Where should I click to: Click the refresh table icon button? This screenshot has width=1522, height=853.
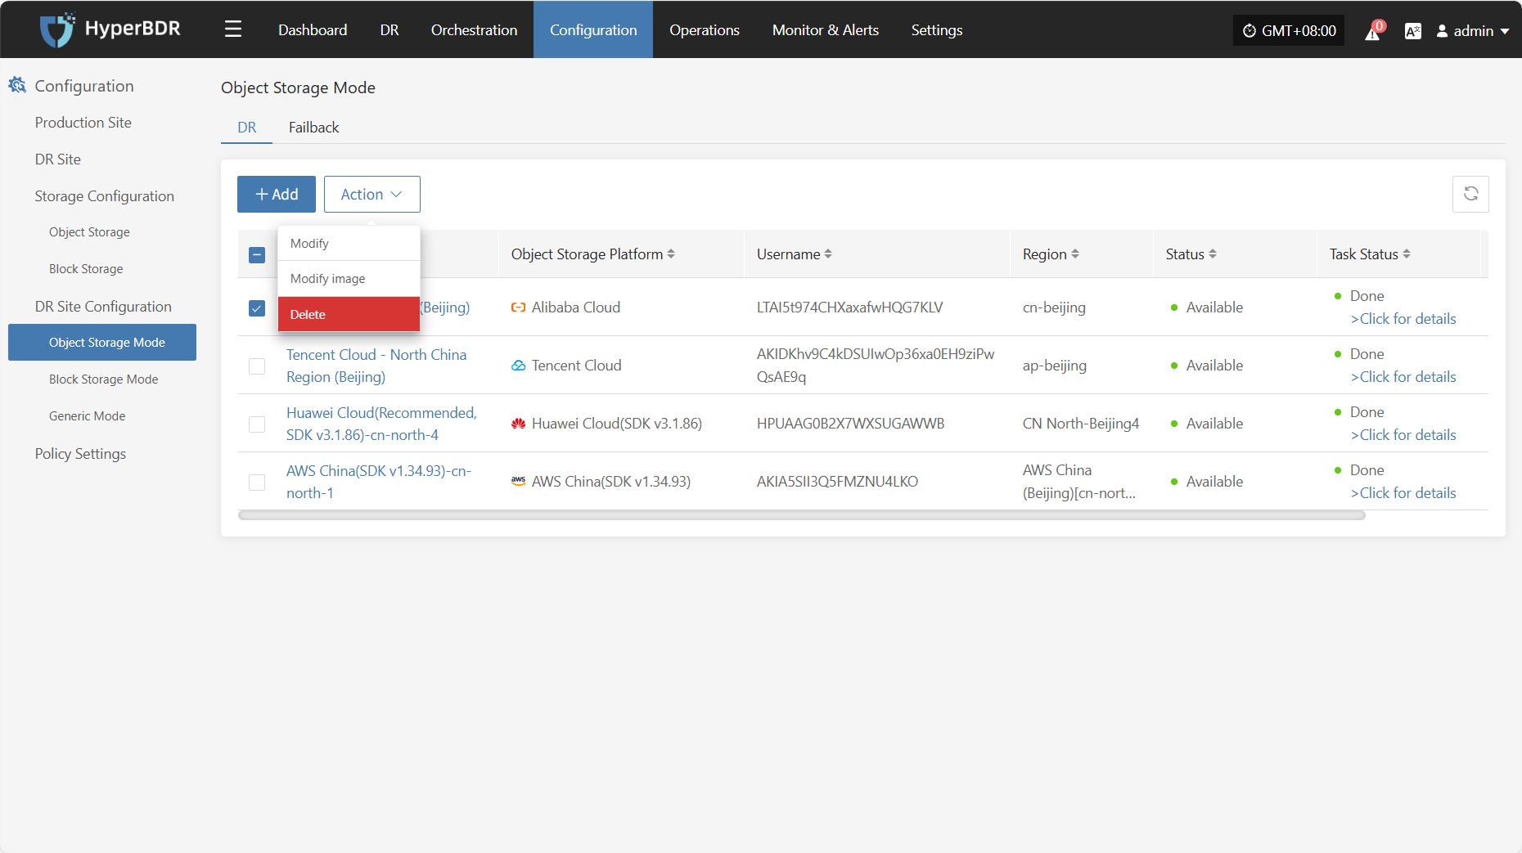pos(1470,194)
